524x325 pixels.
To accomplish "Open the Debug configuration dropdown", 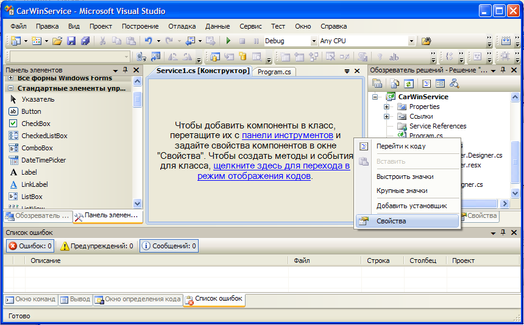I will pos(313,41).
